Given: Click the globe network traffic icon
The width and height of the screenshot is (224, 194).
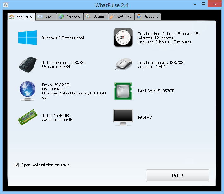Looking at the screenshot, I should tap(28, 91).
